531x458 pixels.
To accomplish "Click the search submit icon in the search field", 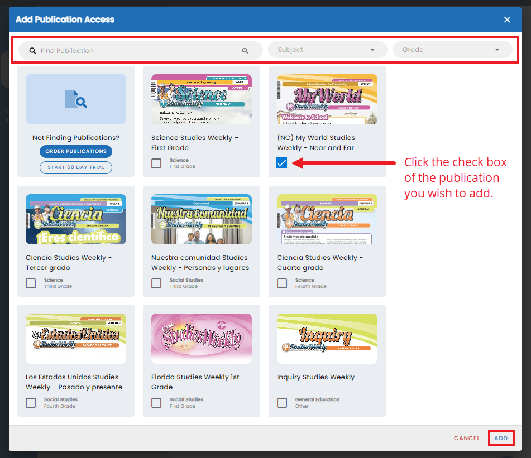I will [x=245, y=51].
